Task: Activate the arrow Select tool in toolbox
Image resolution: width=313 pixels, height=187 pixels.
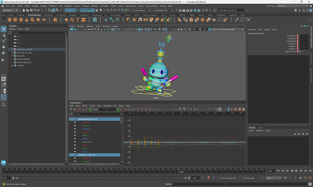Action: tap(3, 29)
